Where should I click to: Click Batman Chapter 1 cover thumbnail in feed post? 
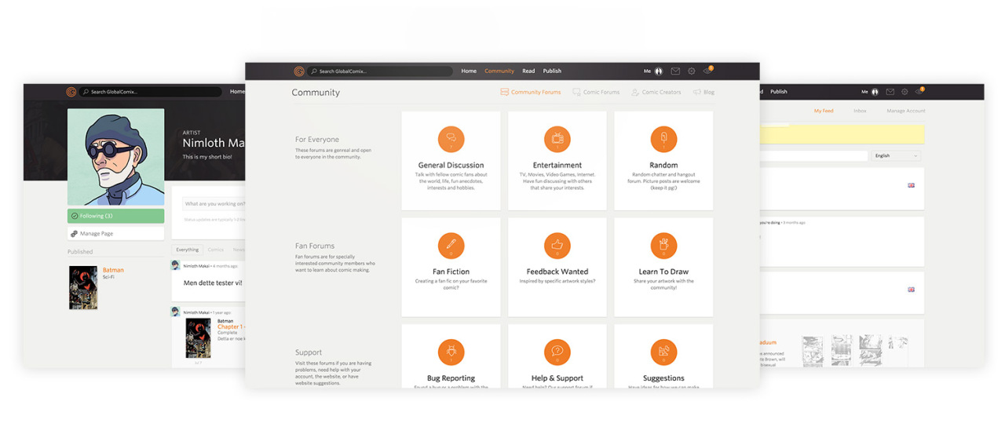[x=198, y=337]
